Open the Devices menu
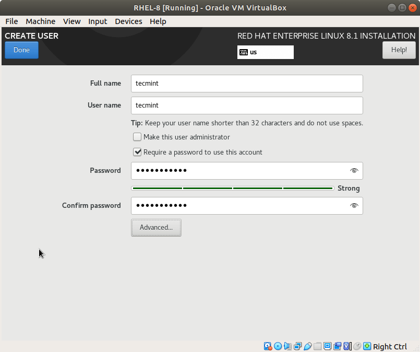The width and height of the screenshot is (420, 352). (x=128, y=21)
